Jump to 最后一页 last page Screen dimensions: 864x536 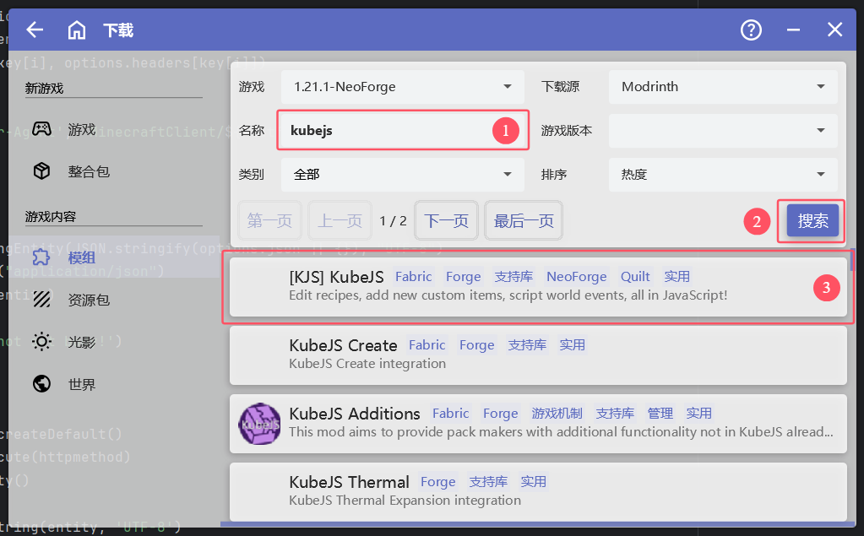524,221
